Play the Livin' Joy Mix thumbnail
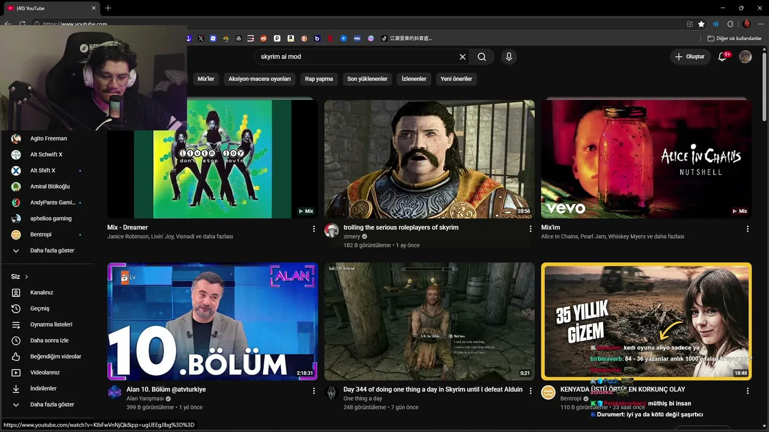The height and width of the screenshot is (432, 769). [212, 159]
